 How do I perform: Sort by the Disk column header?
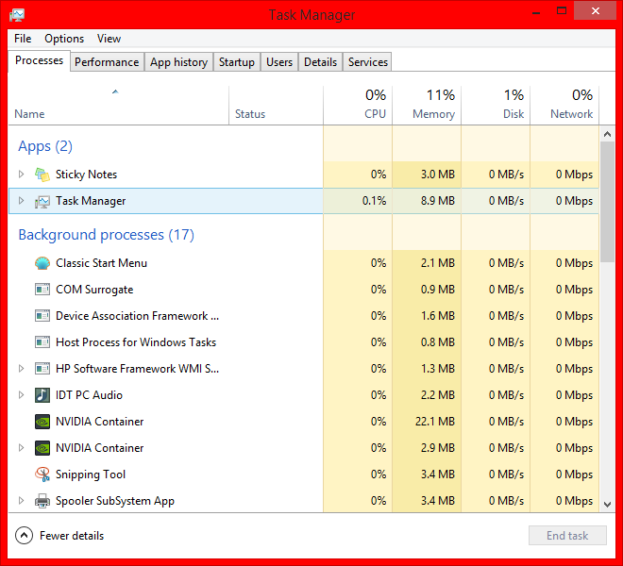point(496,106)
